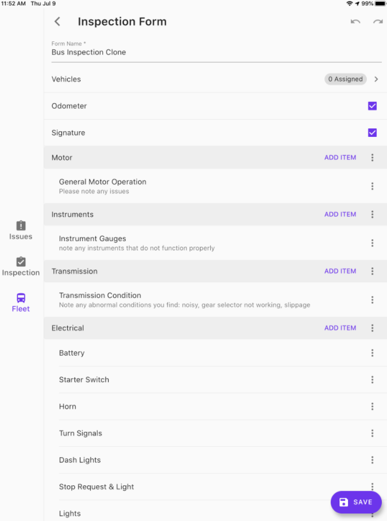The image size is (387, 521).
Task: Open options for the Horn item
Action: tap(372, 407)
